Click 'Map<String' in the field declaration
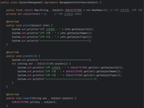This screenshot has height=108, width=144. [x=41, y=10]
